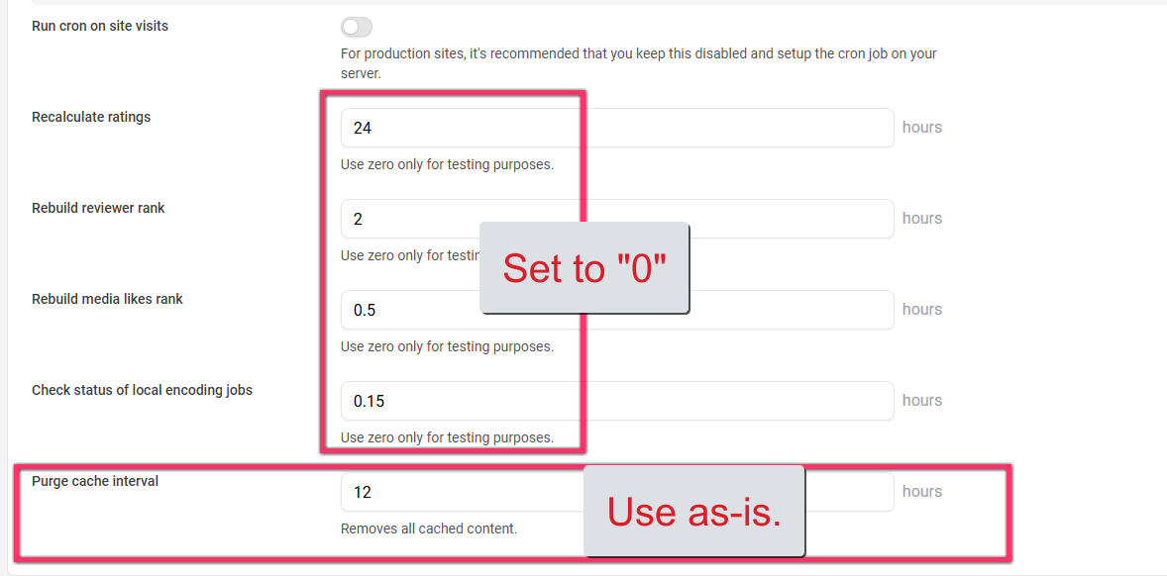The height and width of the screenshot is (576, 1167).
Task: Click the Rebuild reviewer rank label
Action: [98, 208]
